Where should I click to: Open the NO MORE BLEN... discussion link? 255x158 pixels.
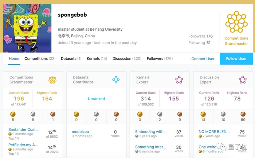[214, 132]
